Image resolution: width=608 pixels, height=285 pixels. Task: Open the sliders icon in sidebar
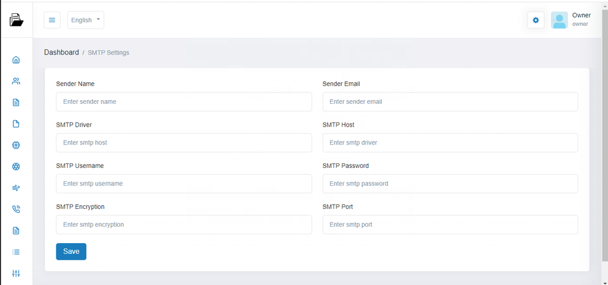(x=16, y=274)
